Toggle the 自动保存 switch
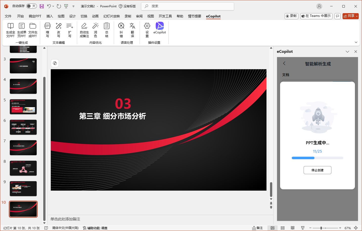This screenshot has width=362, height=231. pyautogui.click(x=32, y=6)
